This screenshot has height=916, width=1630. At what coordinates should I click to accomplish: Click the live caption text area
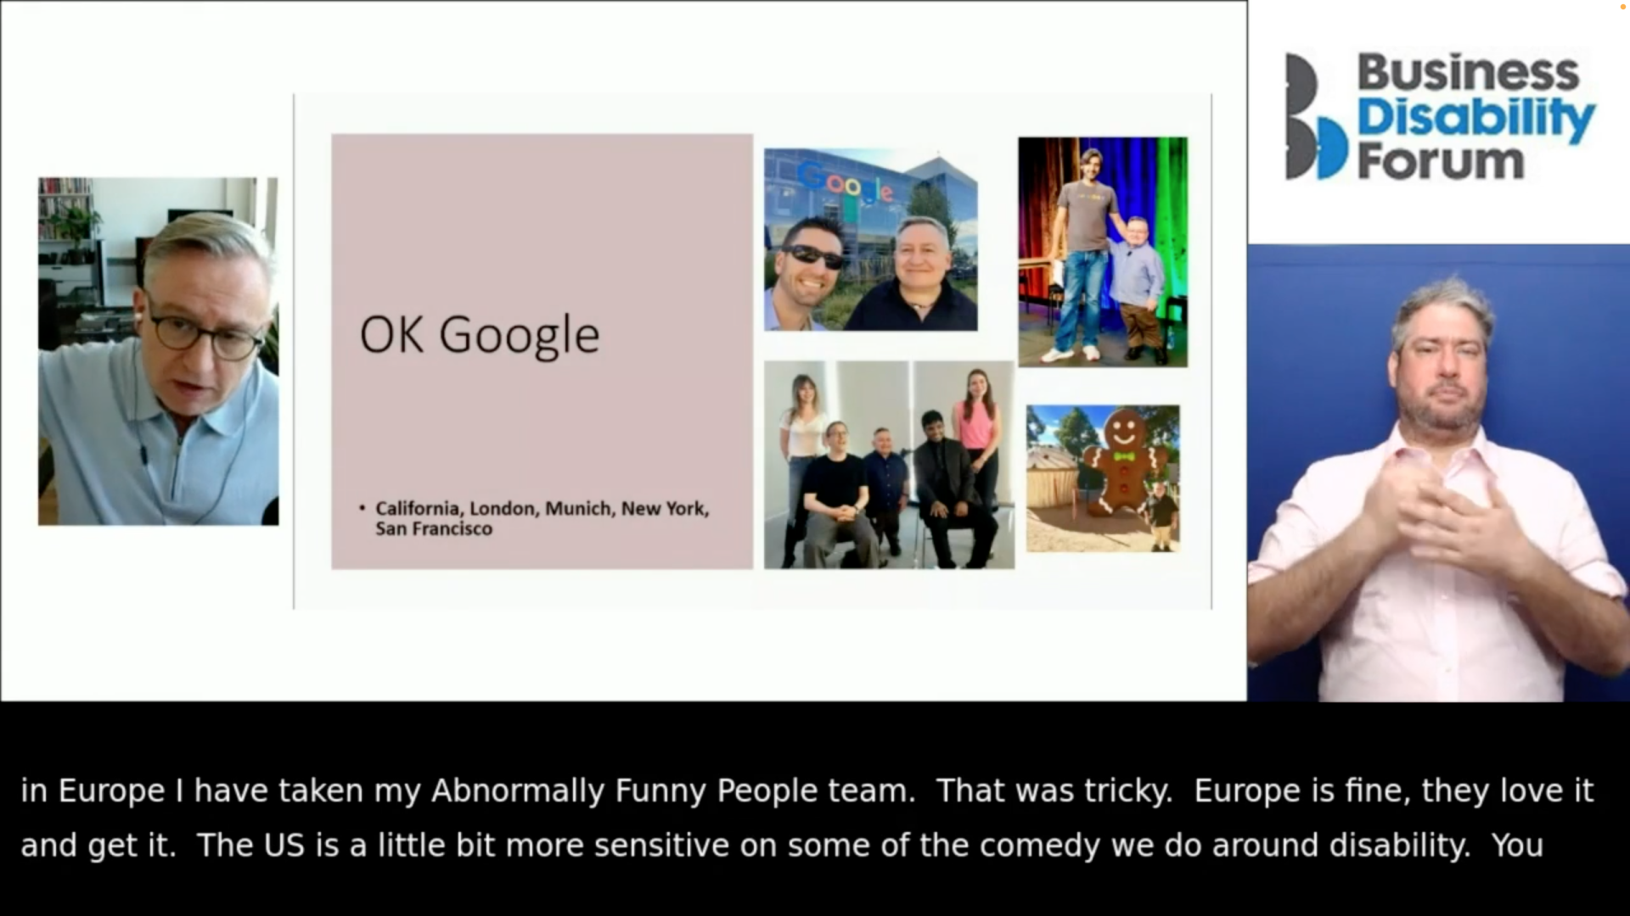point(807,818)
